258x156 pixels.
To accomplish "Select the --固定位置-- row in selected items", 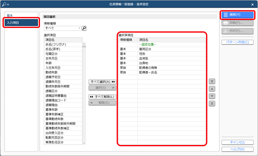I will pyautogui.click(x=162, y=45).
